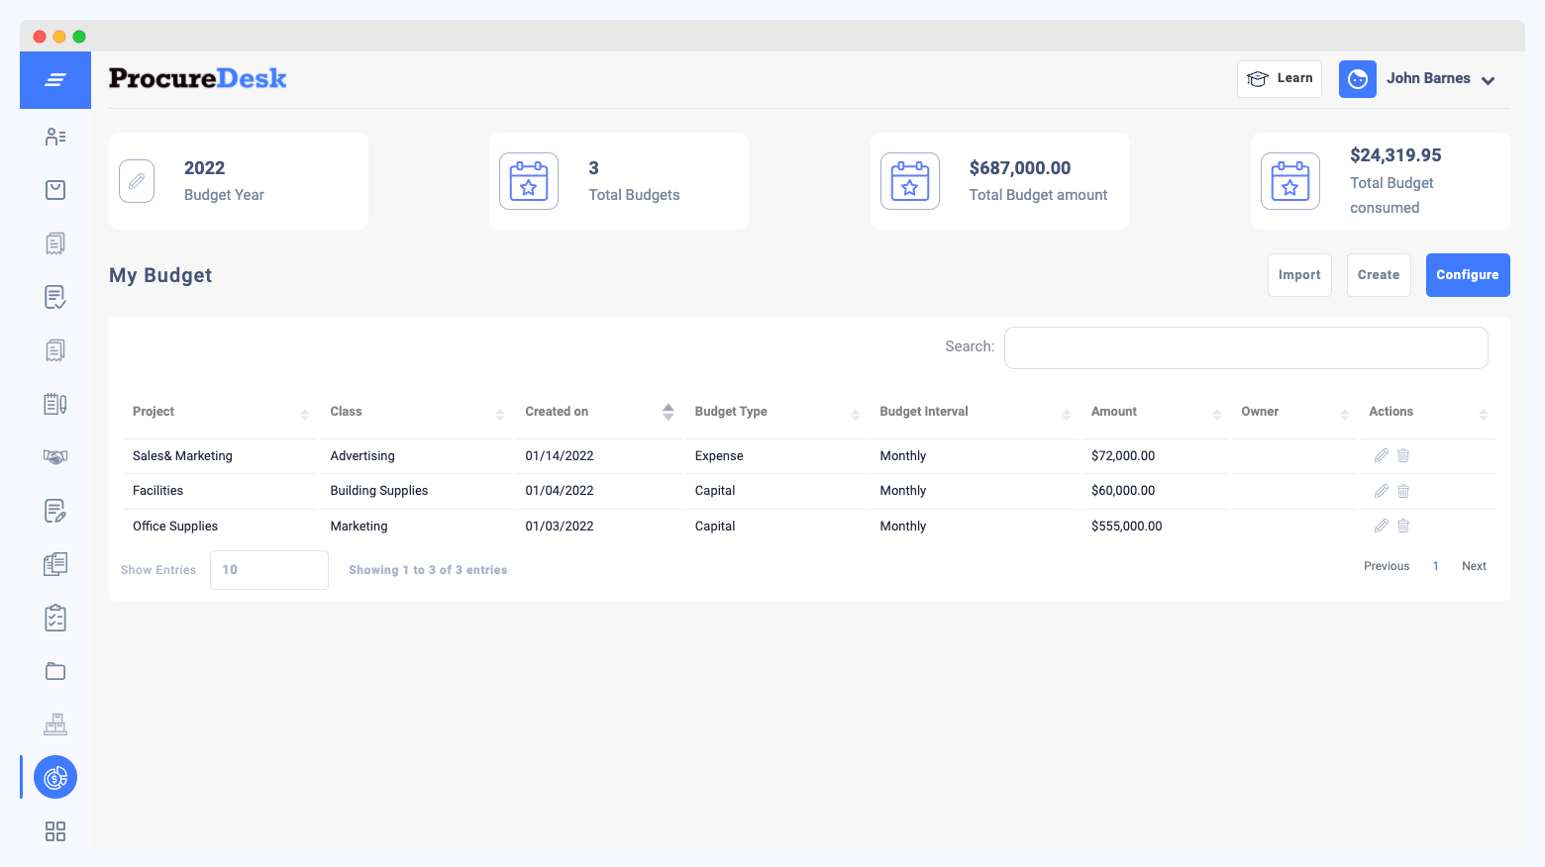Open the folder icon in the sidebar
1545x867 pixels.
pyautogui.click(x=54, y=670)
